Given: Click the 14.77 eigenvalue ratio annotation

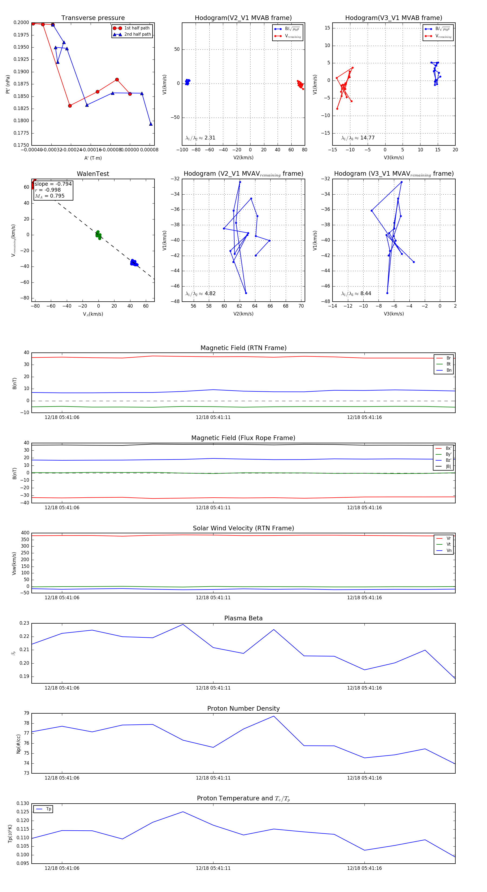Looking at the screenshot, I should pos(358,138).
